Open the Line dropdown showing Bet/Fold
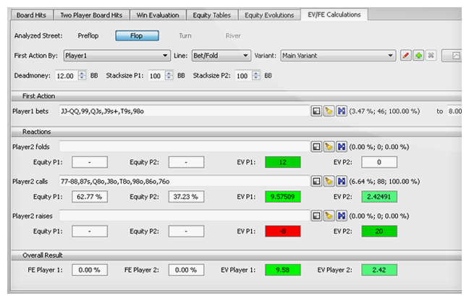This screenshot has height=301, width=469. (x=221, y=56)
